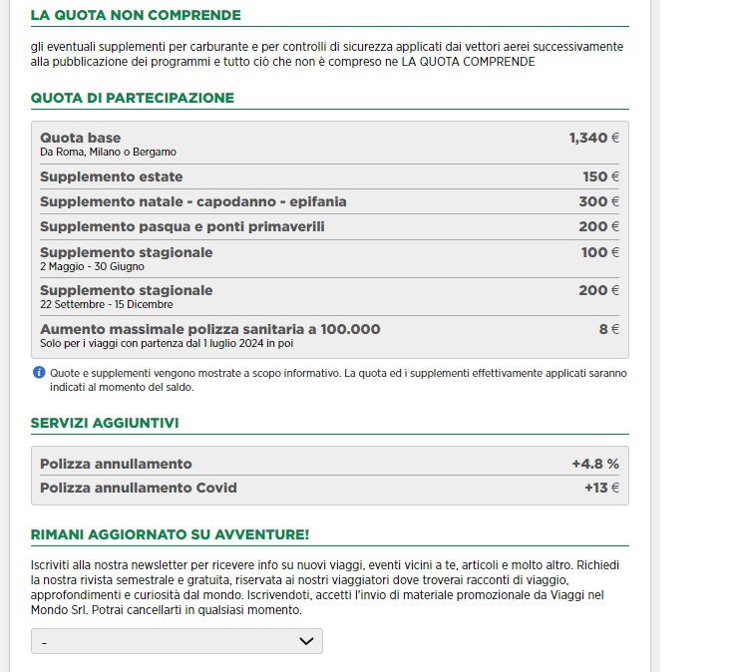This screenshot has width=733, height=672.
Task: Select 'Aumento massimale polizza sanitaria a 100.000'
Action: (209, 329)
